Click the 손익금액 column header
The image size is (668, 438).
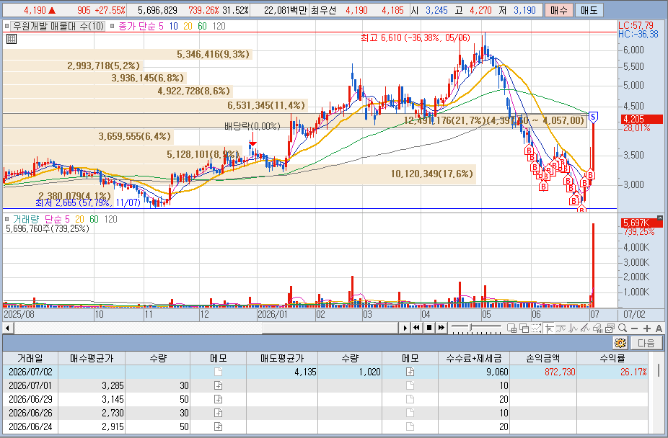pyautogui.click(x=543, y=358)
